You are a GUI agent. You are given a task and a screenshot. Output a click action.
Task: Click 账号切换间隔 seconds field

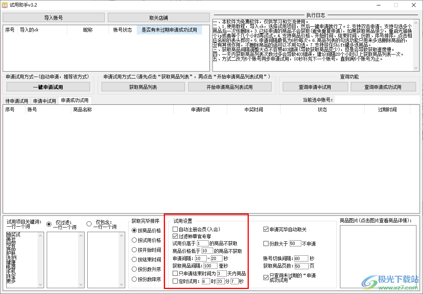pos(301,258)
